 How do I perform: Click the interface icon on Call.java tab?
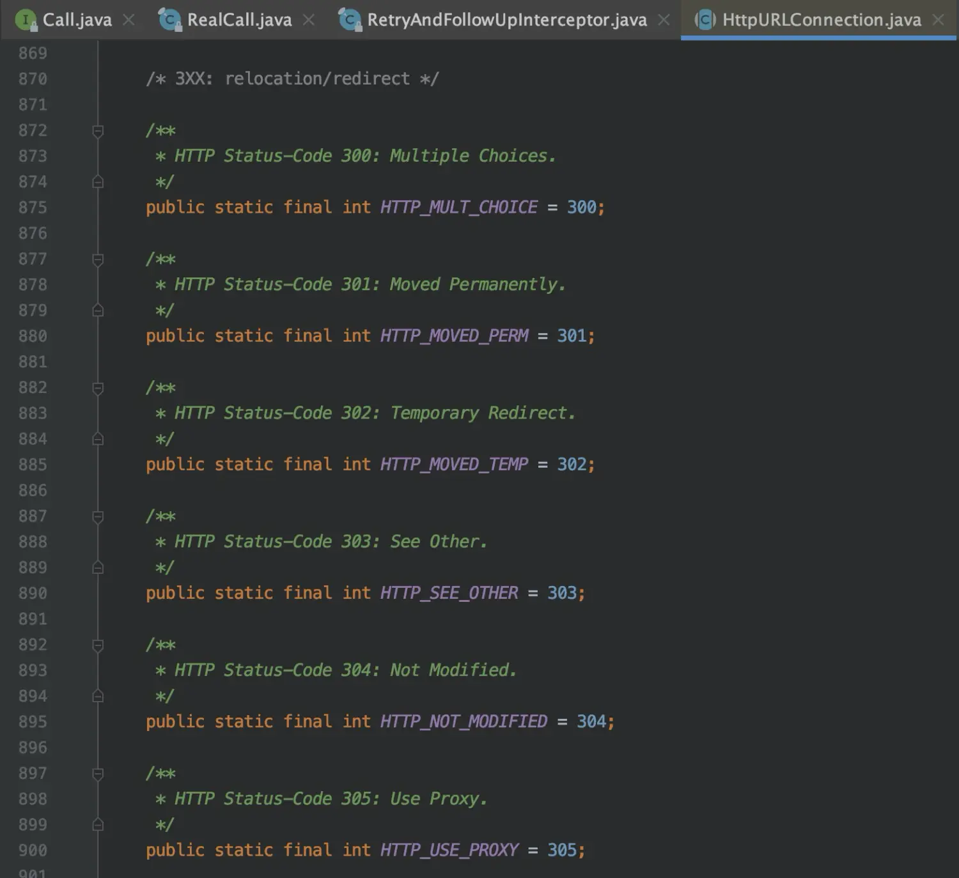tap(26, 20)
